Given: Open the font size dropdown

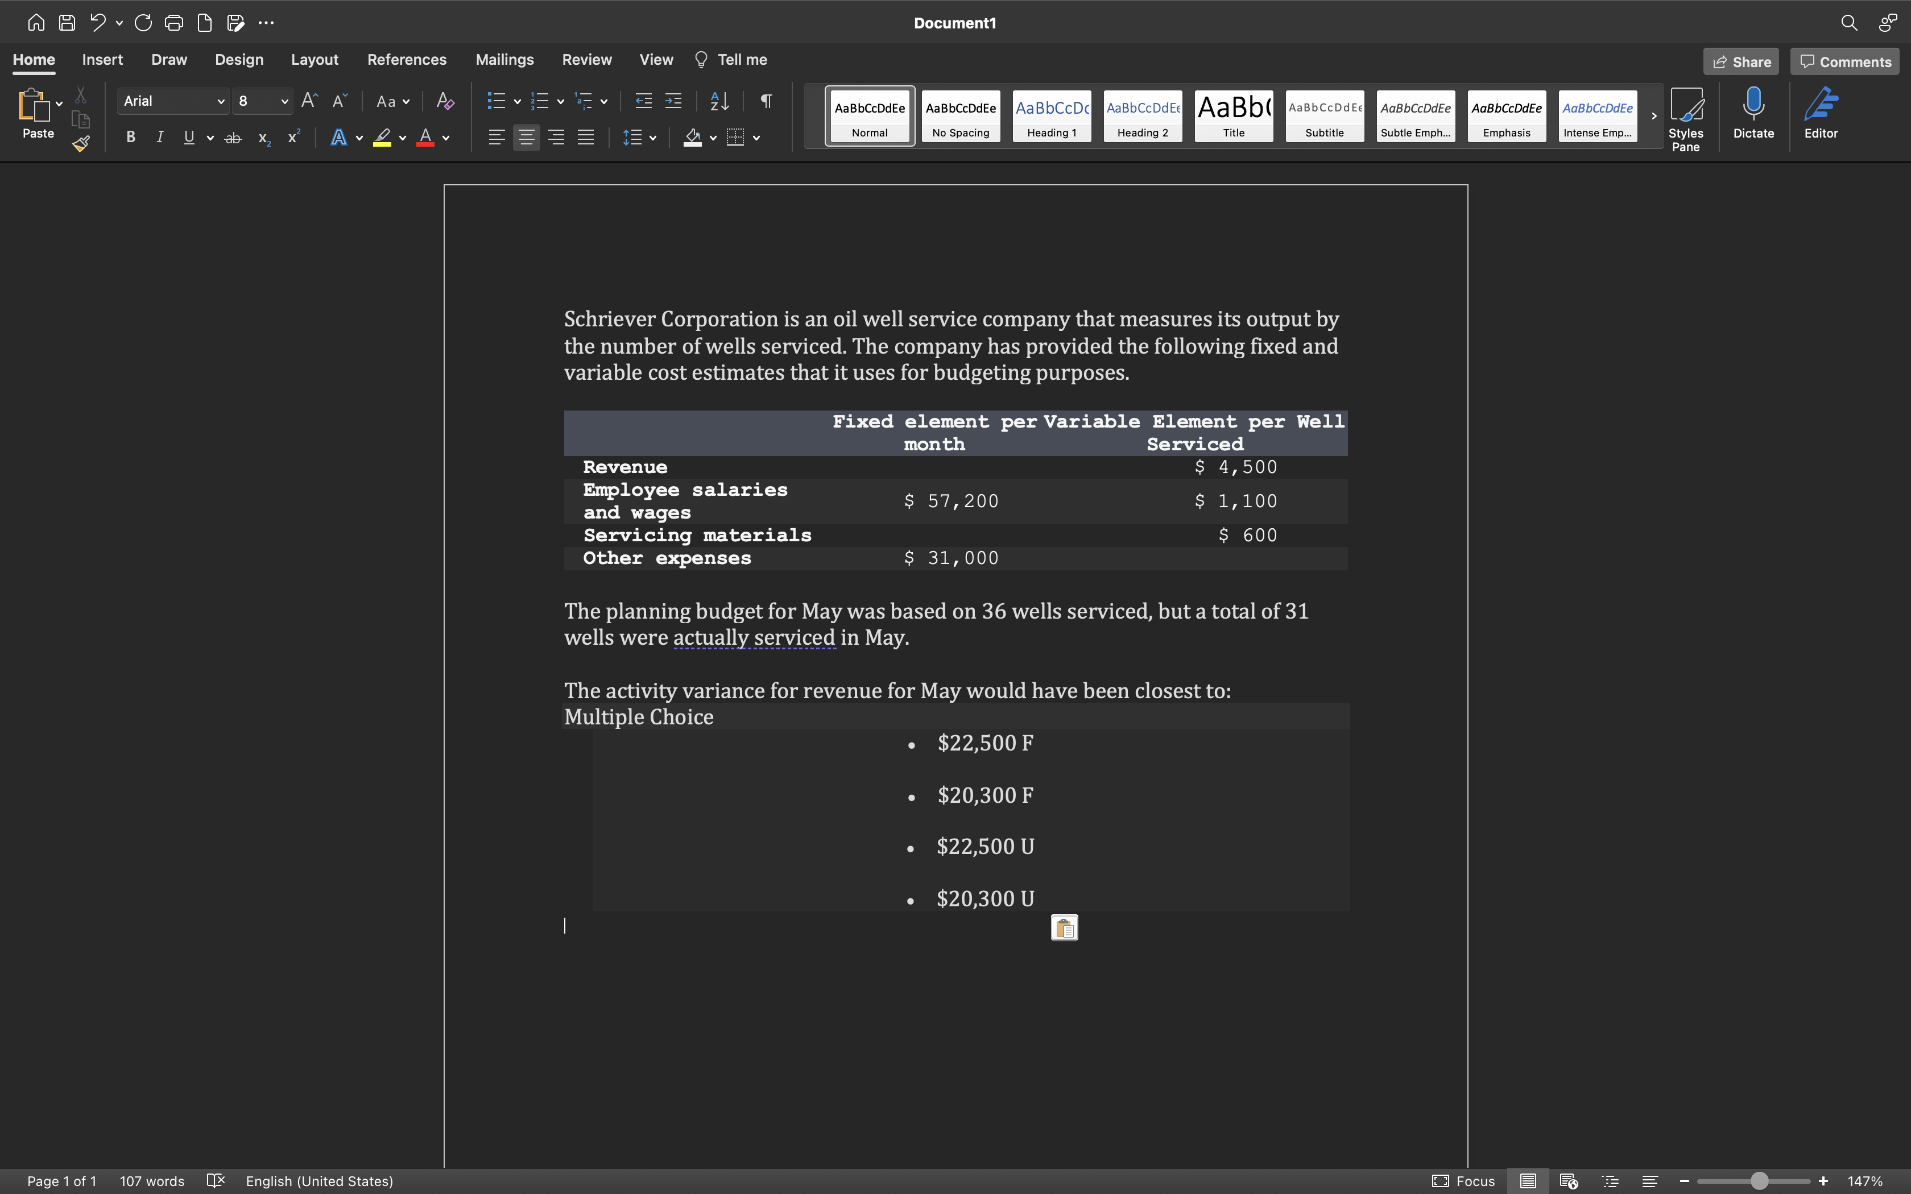Looking at the screenshot, I should [x=284, y=101].
